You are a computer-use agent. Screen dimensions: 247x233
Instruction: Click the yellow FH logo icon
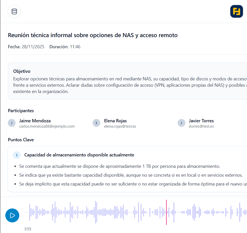click(236, 12)
